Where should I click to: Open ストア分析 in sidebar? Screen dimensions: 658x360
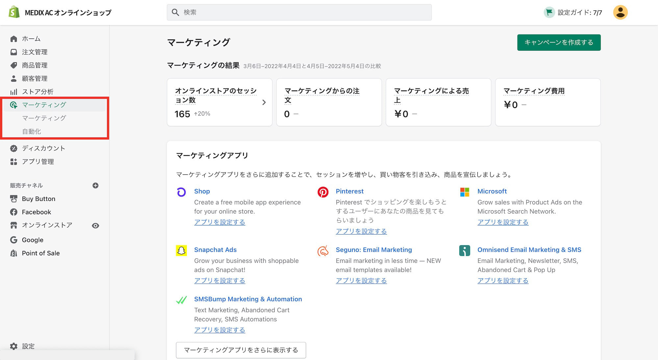point(38,92)
